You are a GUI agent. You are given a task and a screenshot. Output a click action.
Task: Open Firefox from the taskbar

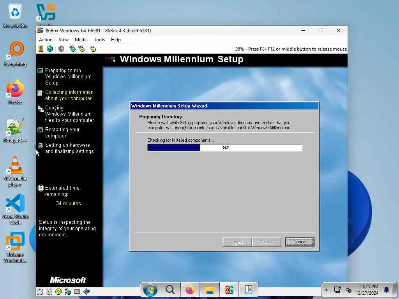(x=190, y=290)
